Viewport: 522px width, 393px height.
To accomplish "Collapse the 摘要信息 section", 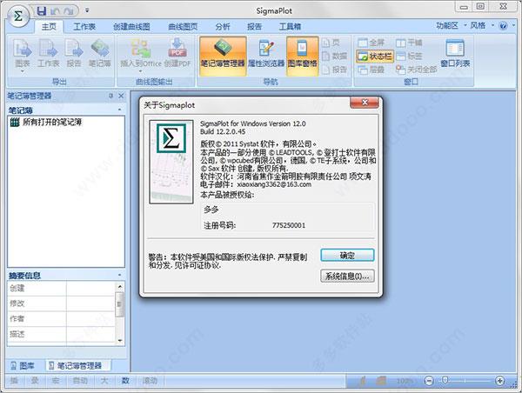I will [x=120, y=275].
